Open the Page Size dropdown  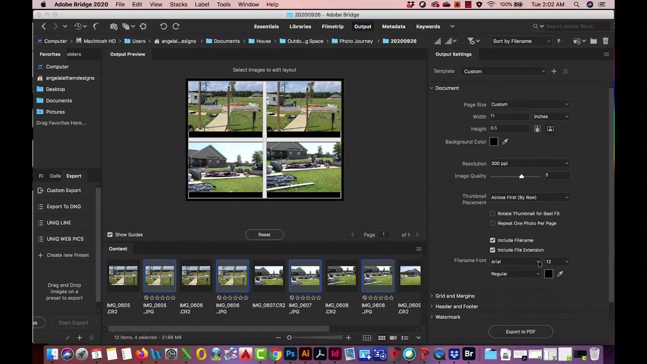(x=530, y=104)
